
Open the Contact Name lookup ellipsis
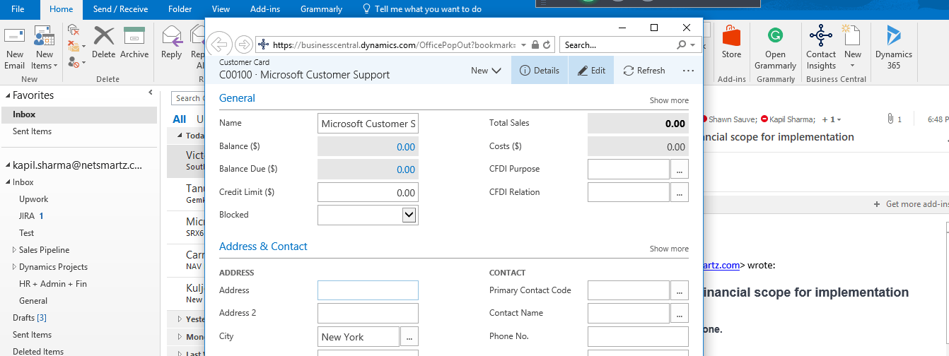coord(680,313)
